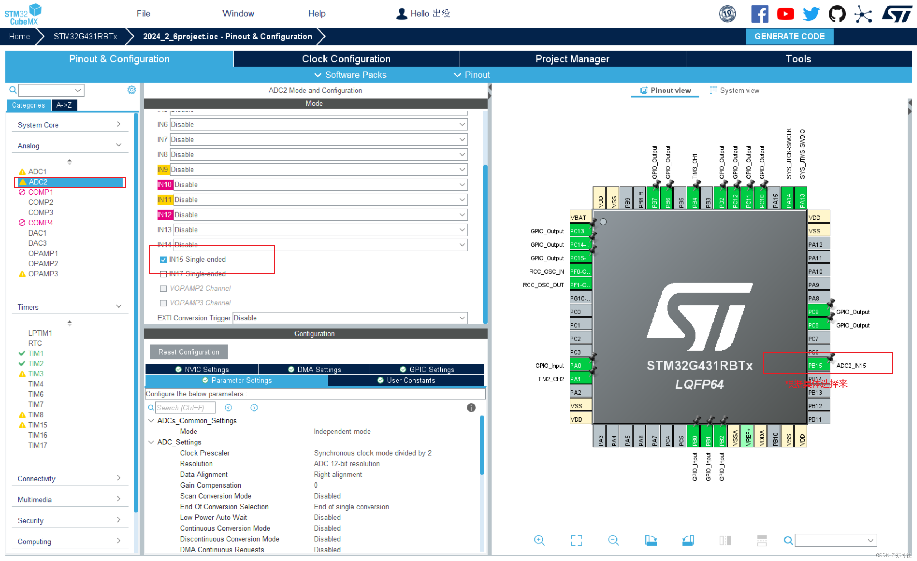
Task: Click the user account Hello icon
Action: click(x=402, y=14)
